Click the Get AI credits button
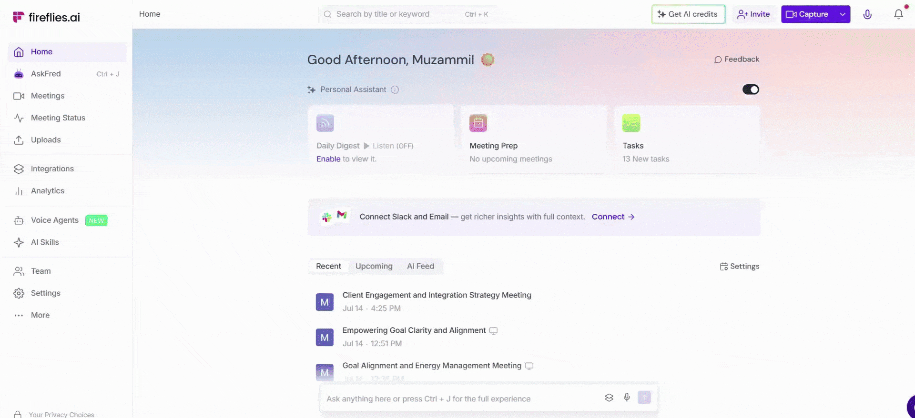 click(688, 14)
